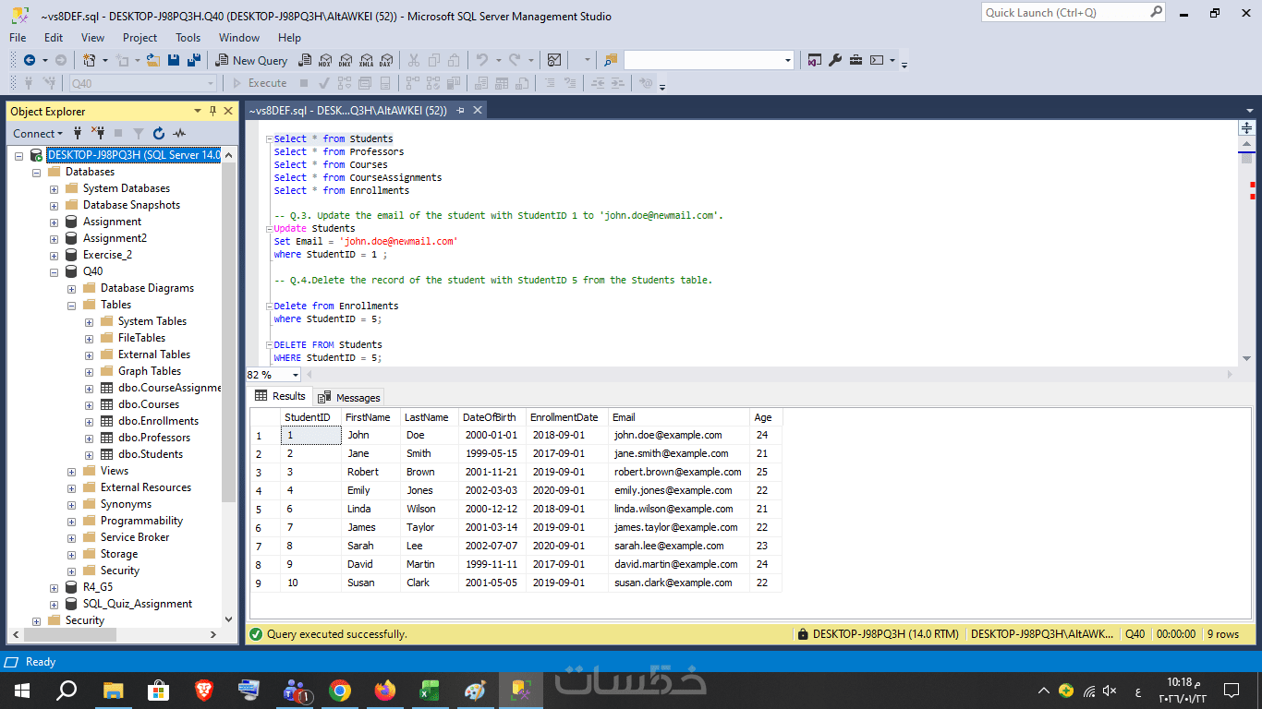The height and width of the screenshot is (709, 1262).
Task: Open the Tools menu
Action: [x=188, y=38]
